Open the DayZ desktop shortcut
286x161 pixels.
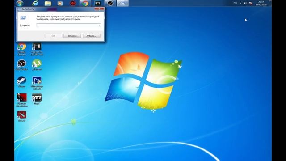click(37, 99)
